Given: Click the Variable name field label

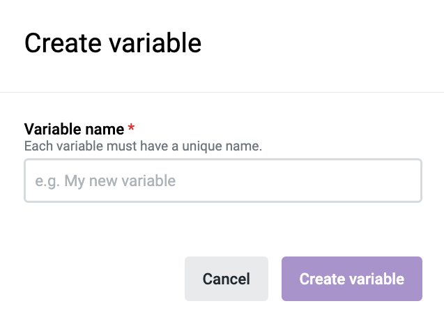Looking at the screenshot, I should [74, 130].
